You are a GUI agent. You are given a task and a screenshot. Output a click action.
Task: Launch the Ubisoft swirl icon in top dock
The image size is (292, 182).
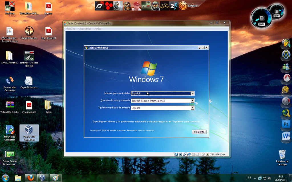183,6
